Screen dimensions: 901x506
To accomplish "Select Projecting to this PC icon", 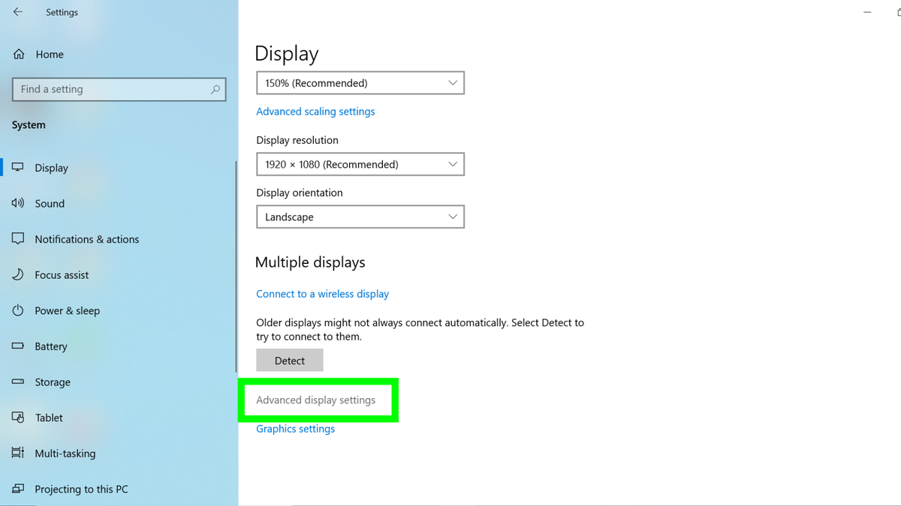I will point(17,489).
